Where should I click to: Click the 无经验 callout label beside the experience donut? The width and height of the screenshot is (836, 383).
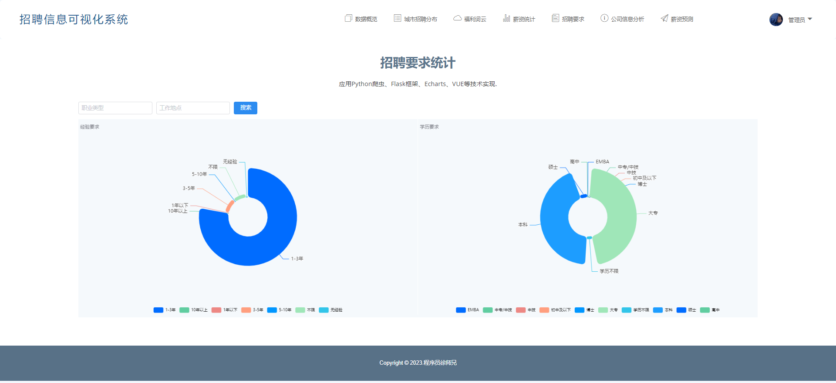coord(230,162)
